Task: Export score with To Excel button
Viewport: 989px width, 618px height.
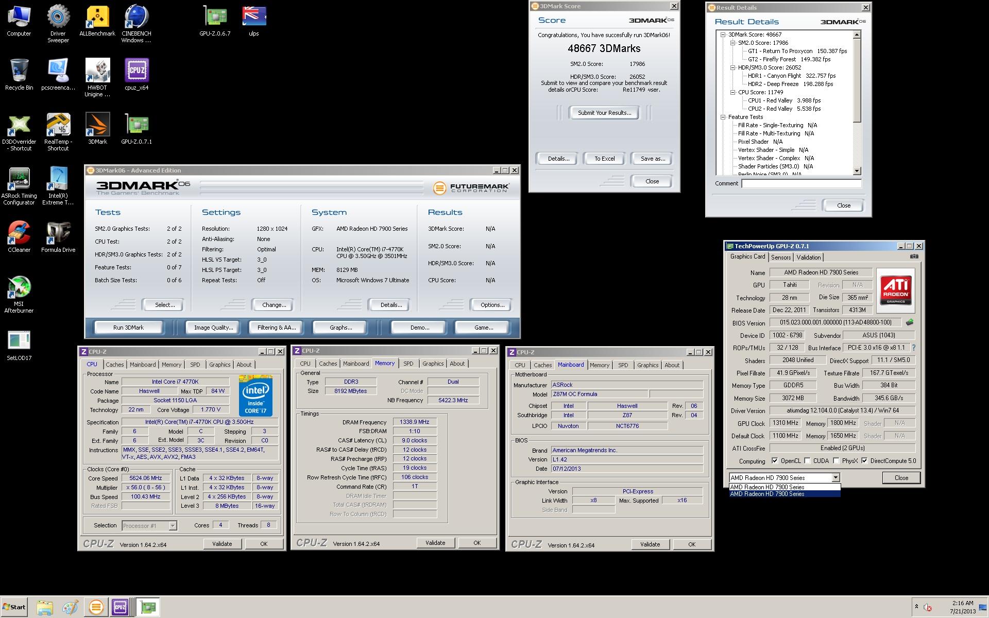Action: tap(604, 159)
